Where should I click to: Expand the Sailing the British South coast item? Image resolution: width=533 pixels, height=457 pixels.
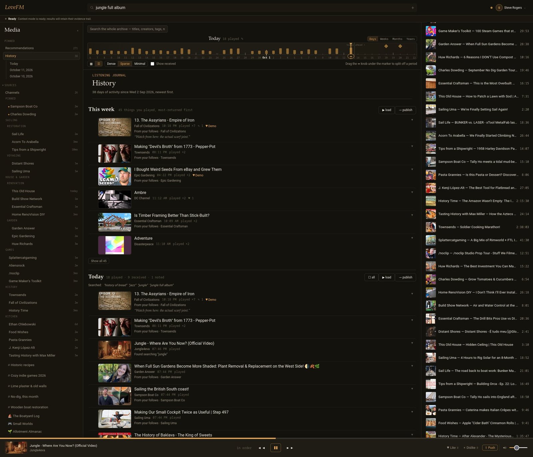[x=412, y=389]
